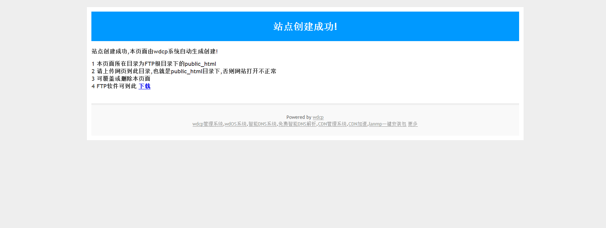Visit the wdOS系统 footer link

236,124
